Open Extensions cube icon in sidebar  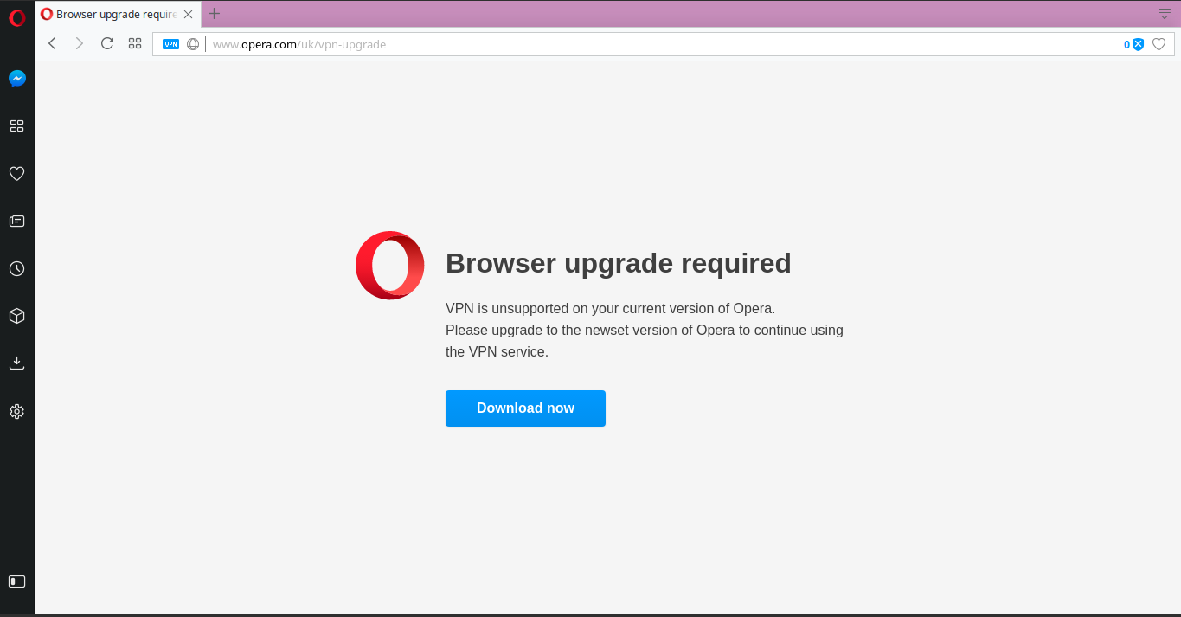[16, 317]
